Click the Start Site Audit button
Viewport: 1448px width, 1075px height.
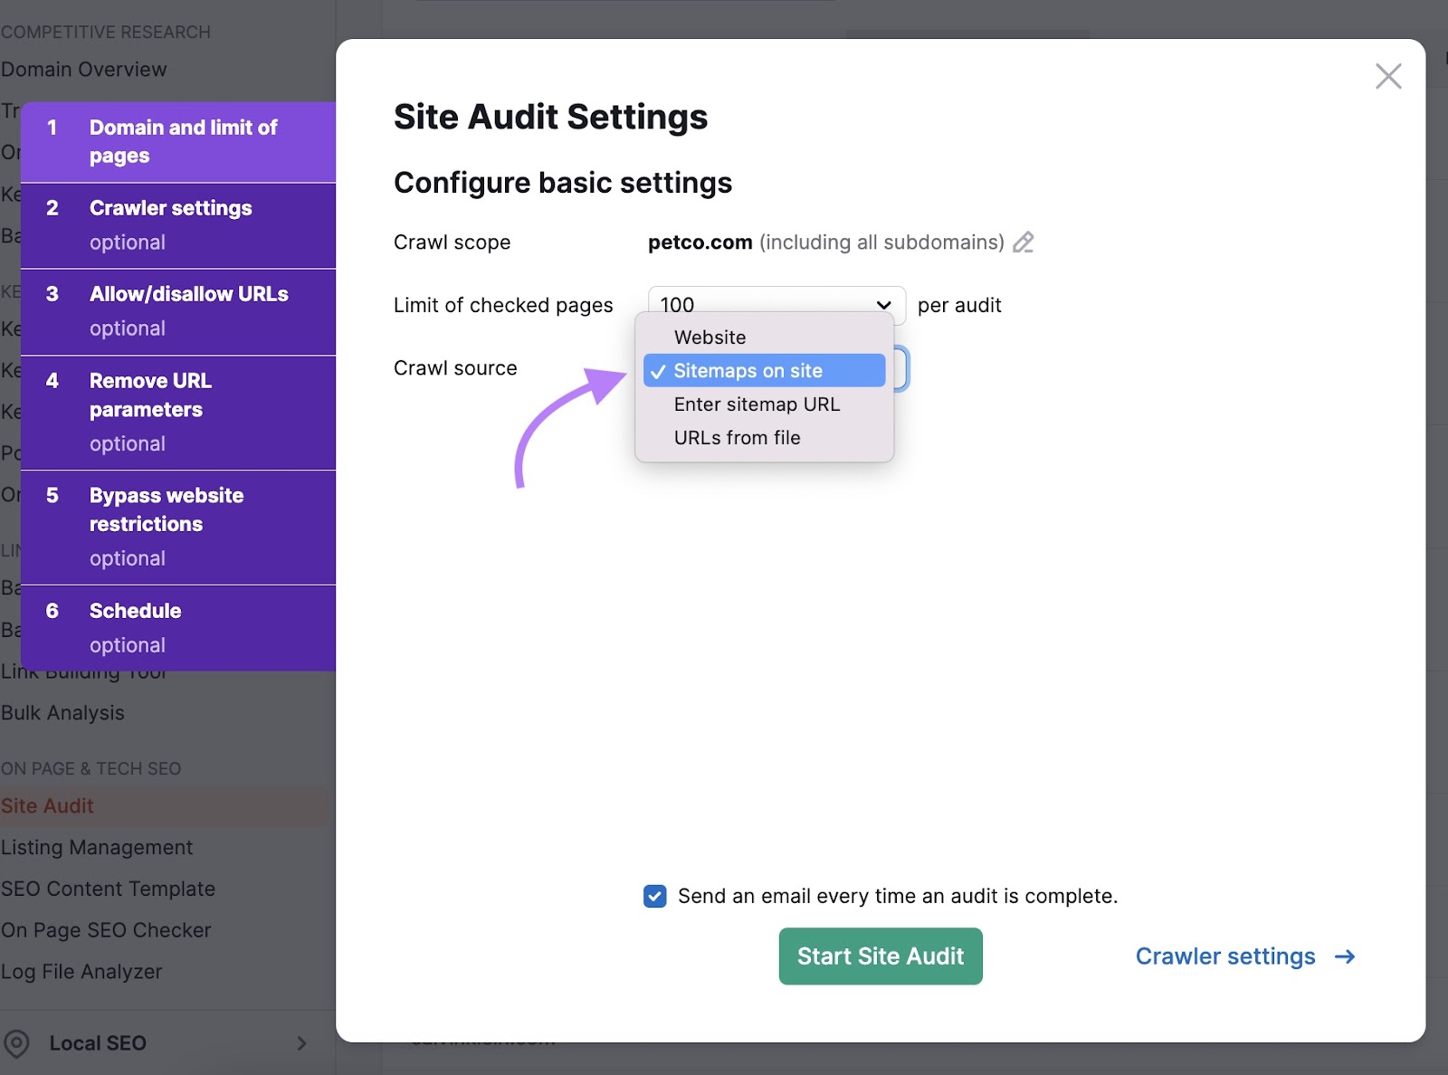(x=880, y=956)
